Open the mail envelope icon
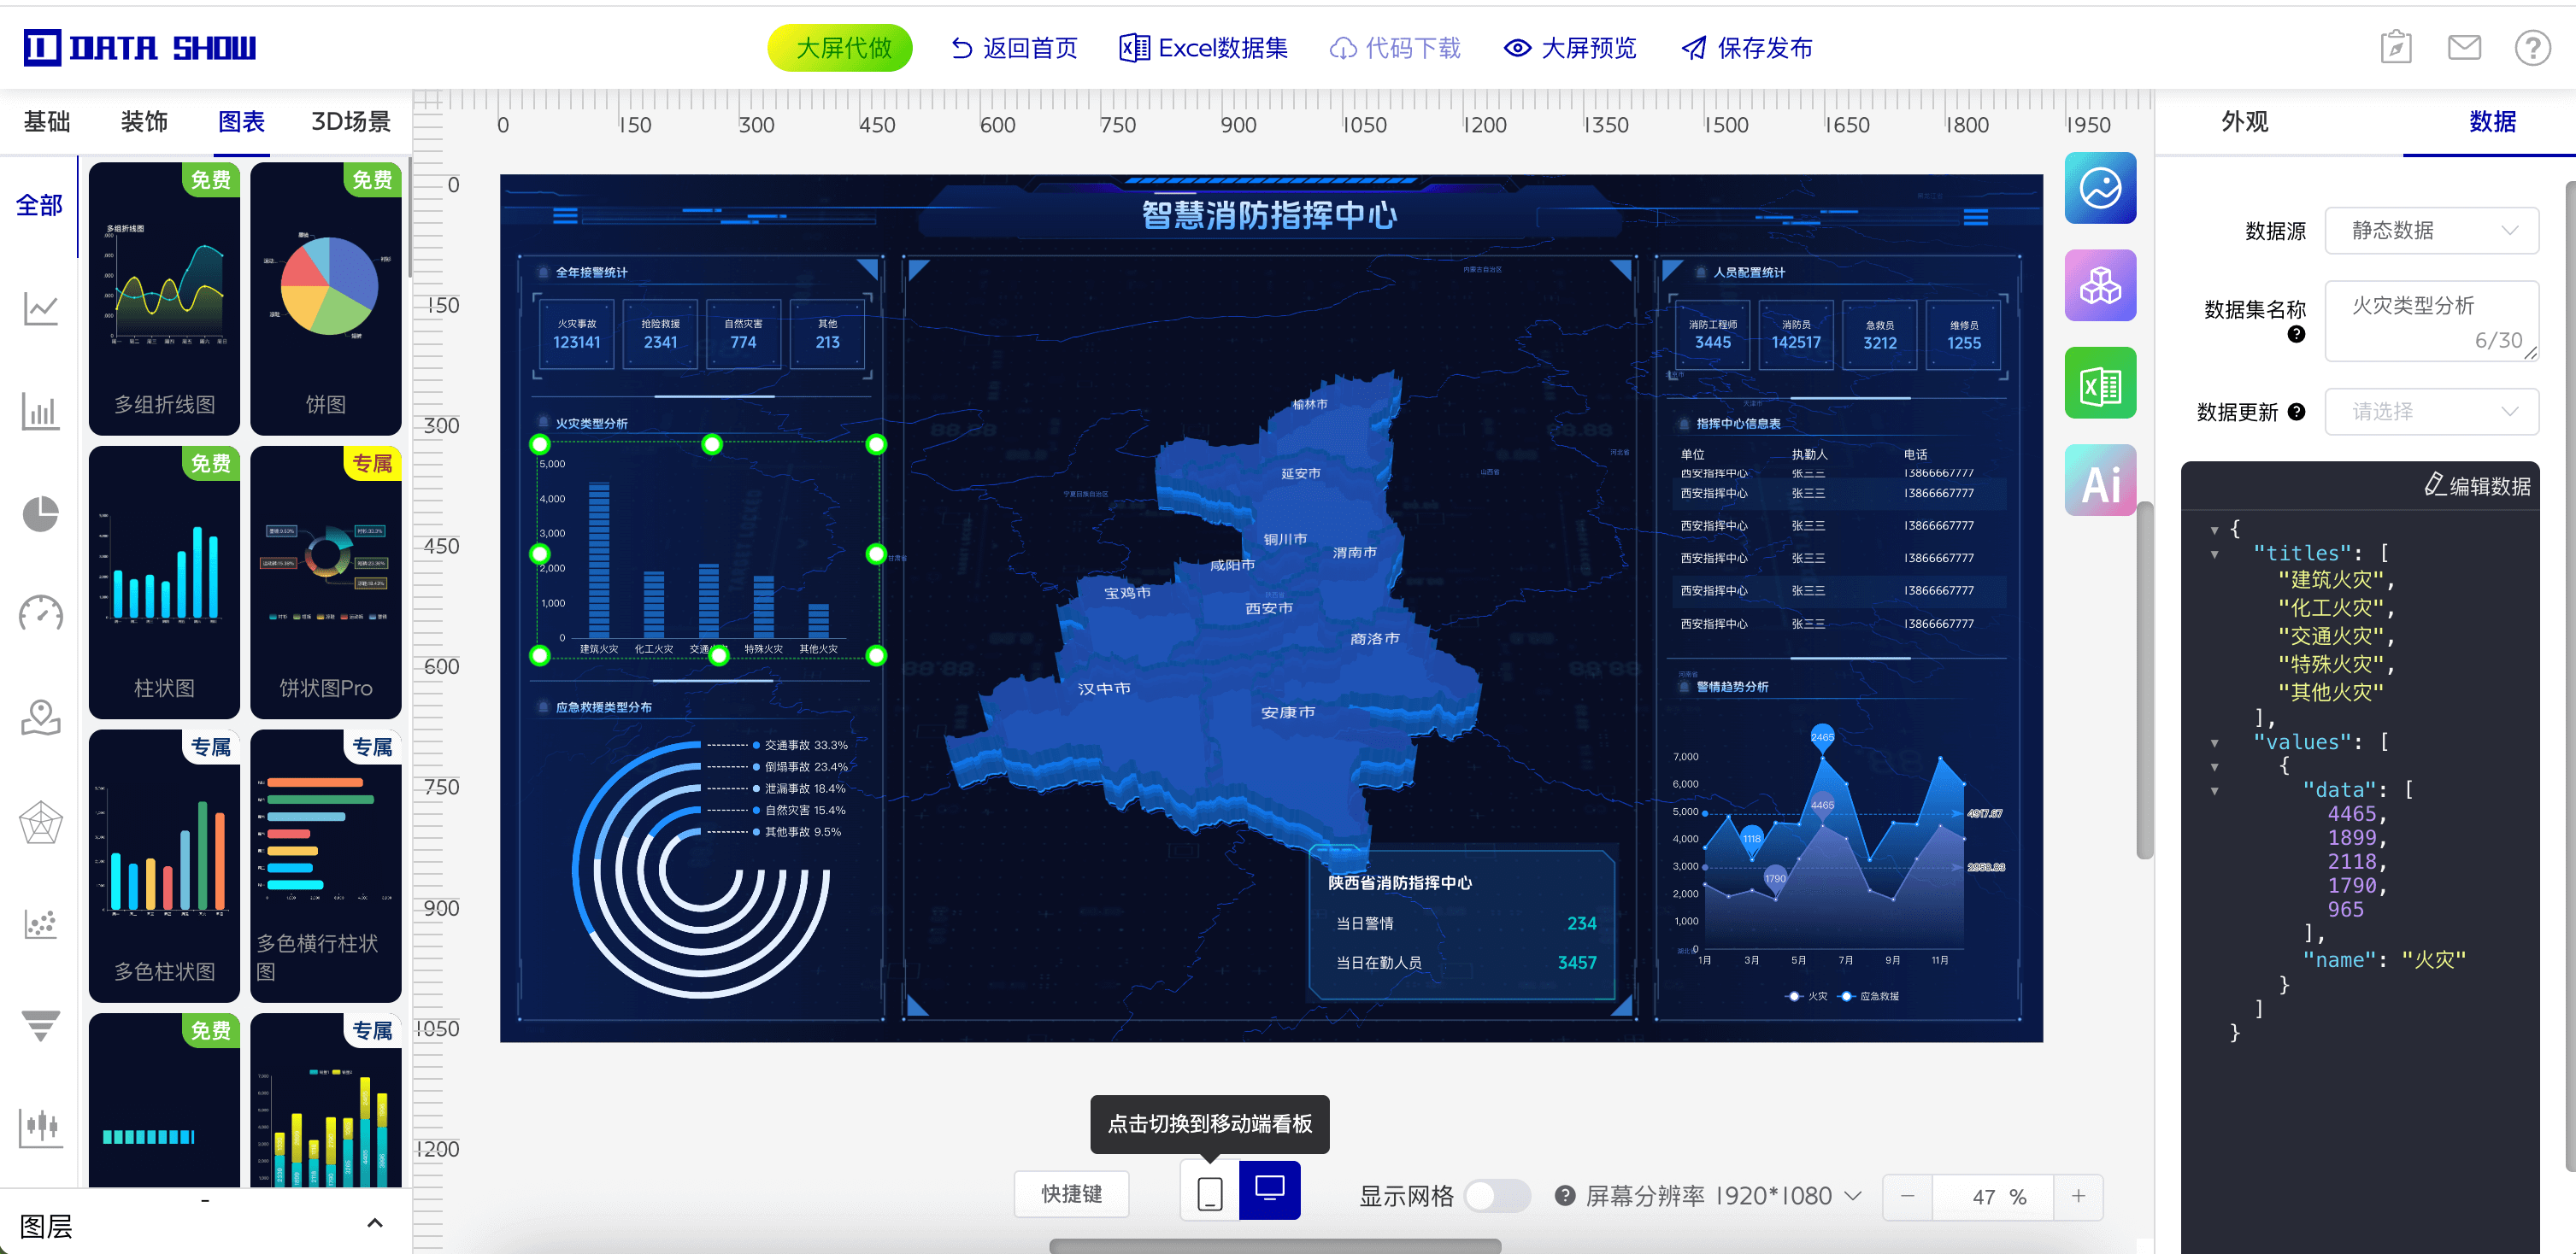The image size is (2576, 1254). coord(2464,48)
